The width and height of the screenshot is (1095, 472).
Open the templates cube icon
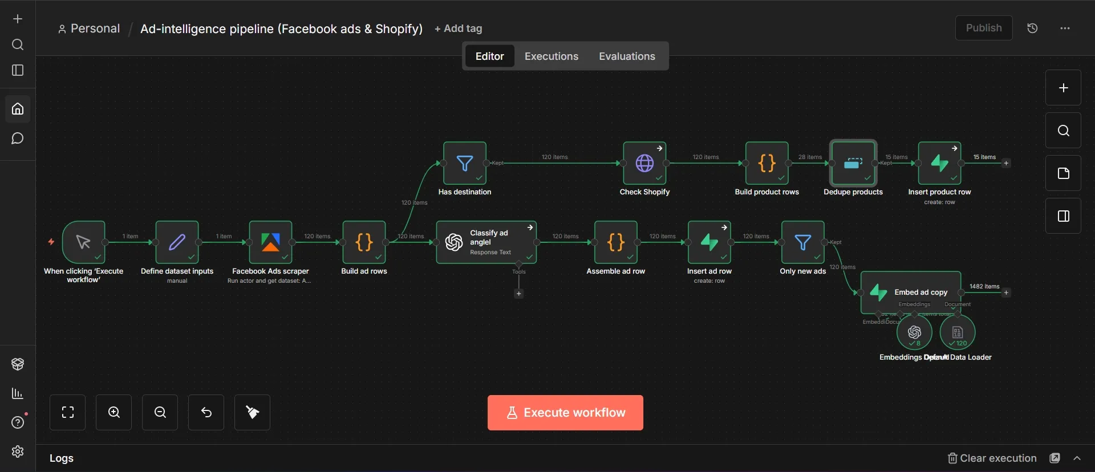[x=18, y=364]
